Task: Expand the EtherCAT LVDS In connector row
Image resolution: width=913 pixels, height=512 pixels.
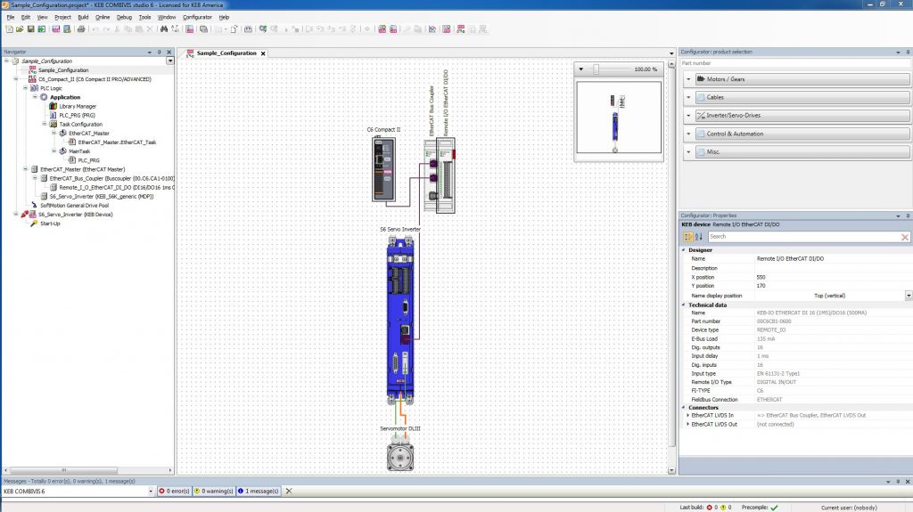Action: tap(687, 416)
